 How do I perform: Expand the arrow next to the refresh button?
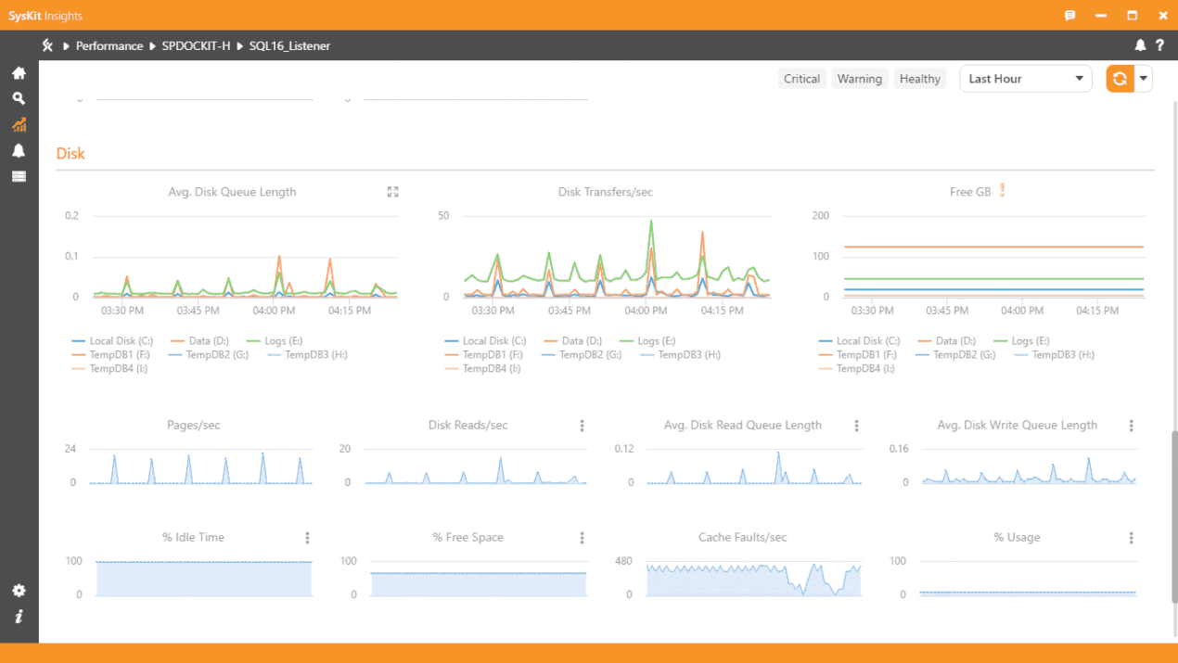(x=1144, y=78)
